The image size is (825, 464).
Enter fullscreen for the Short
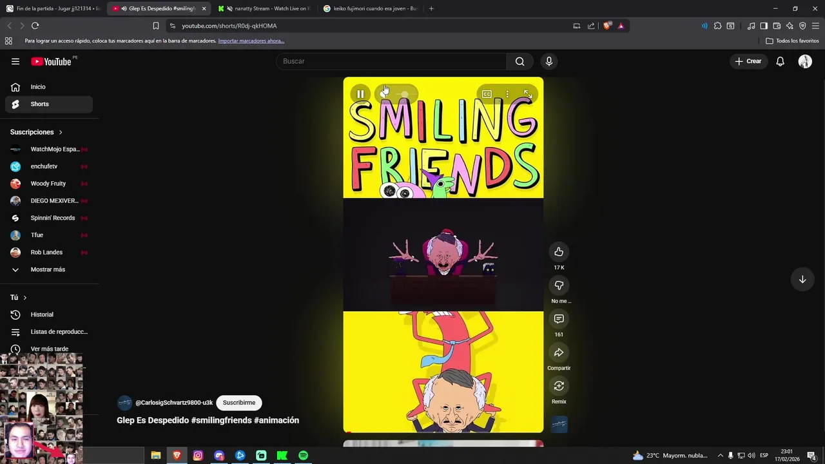[x=528, y=94]
